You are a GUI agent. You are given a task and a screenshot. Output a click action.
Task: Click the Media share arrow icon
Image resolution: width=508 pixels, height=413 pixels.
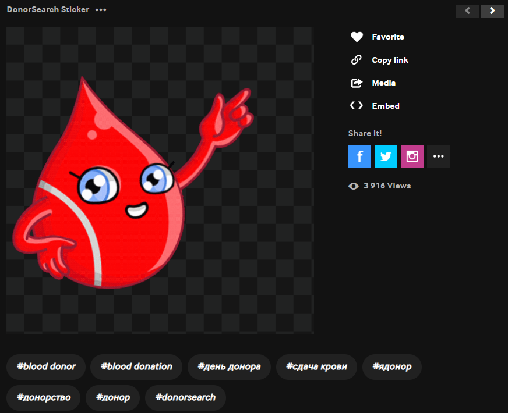tap(357, 83)
